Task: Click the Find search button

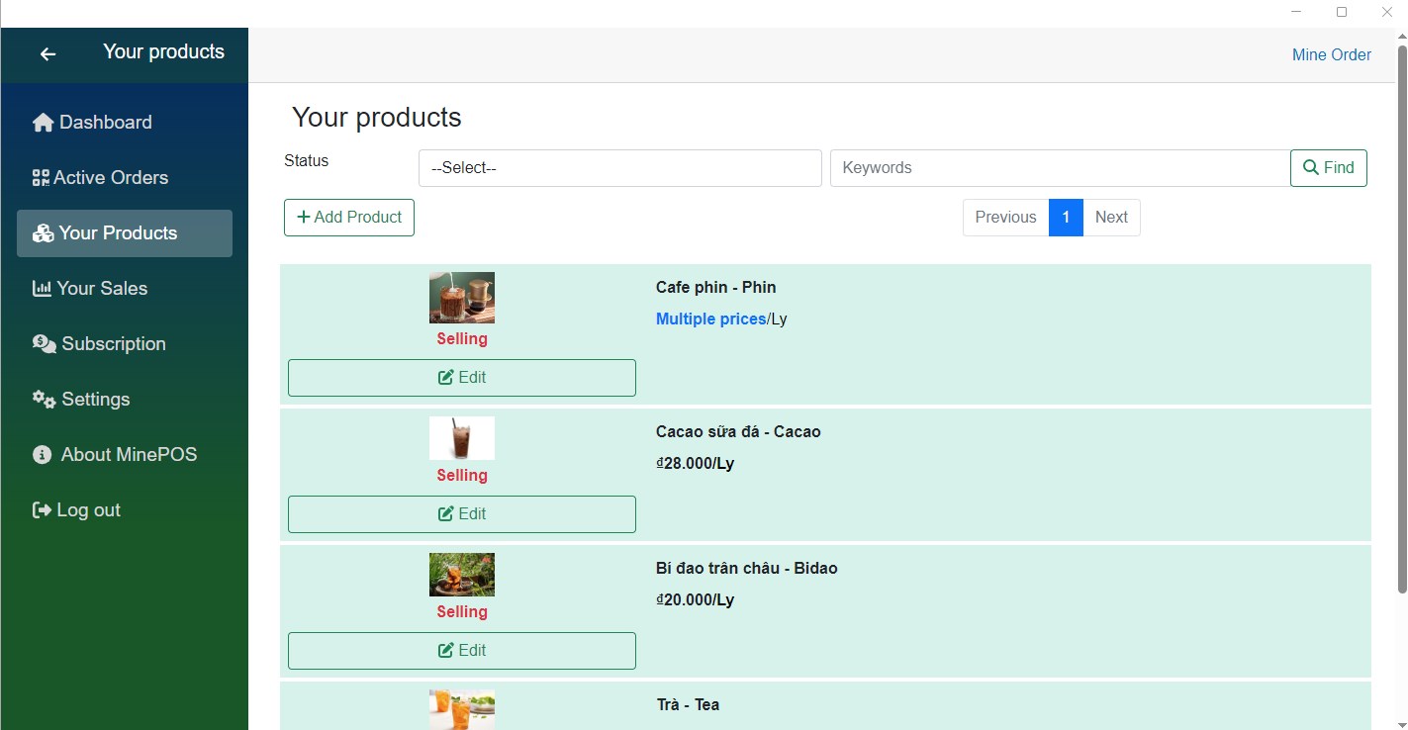Action: pos(1328,168)
